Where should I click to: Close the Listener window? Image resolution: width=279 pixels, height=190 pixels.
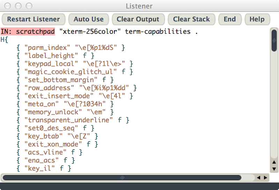7,6
